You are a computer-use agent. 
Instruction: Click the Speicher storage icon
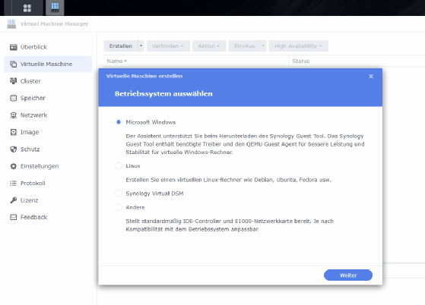click(x=13, y=98)
